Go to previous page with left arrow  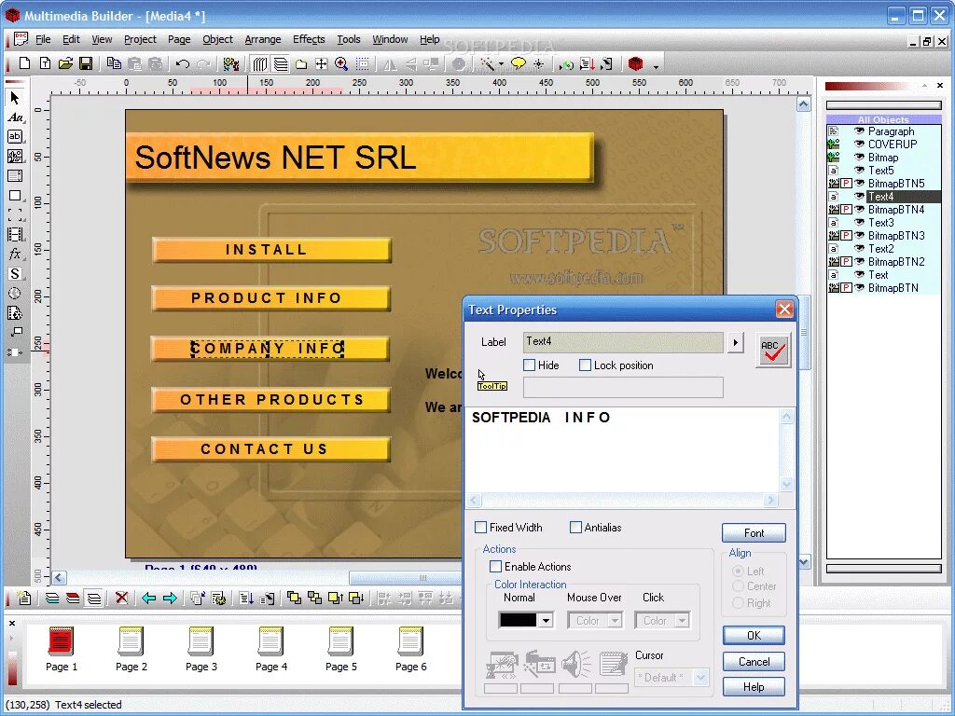pos(148,598)
